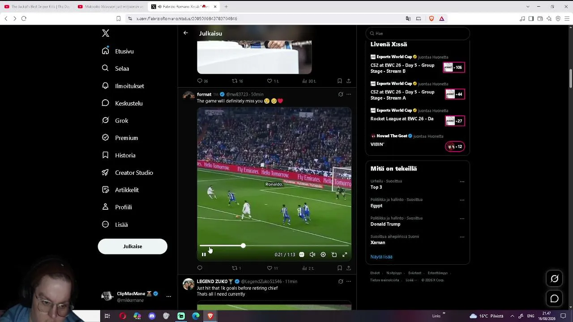573x322 pixels.
Task: Open more options for the format post
Action: point(349,94)
